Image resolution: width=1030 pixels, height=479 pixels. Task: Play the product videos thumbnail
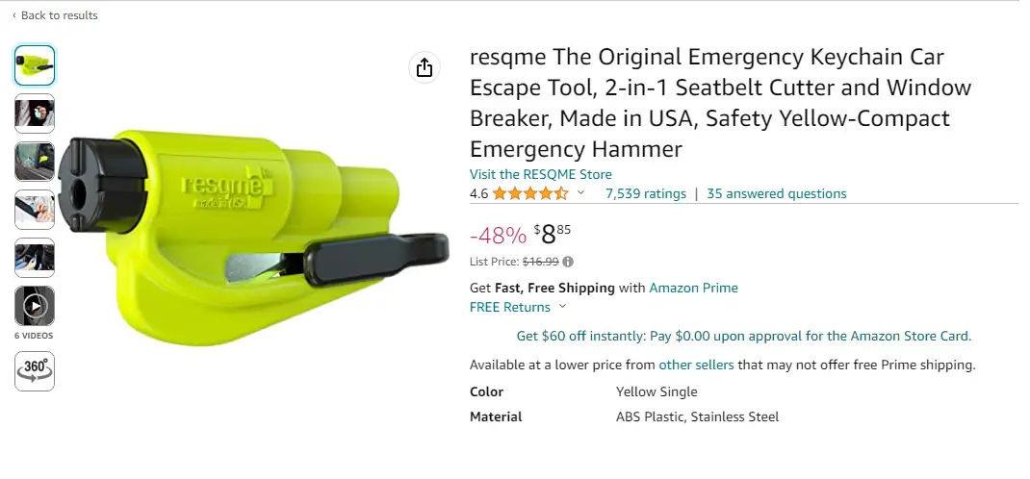tap(35, 306)
